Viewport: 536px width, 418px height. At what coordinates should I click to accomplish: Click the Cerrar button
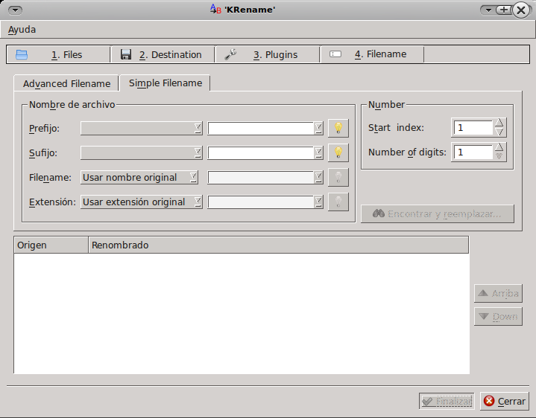click(505, 401)
